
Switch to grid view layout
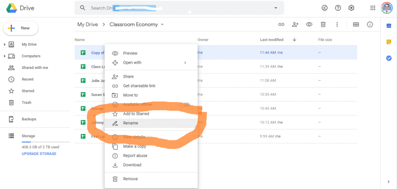tap(356, 24)
